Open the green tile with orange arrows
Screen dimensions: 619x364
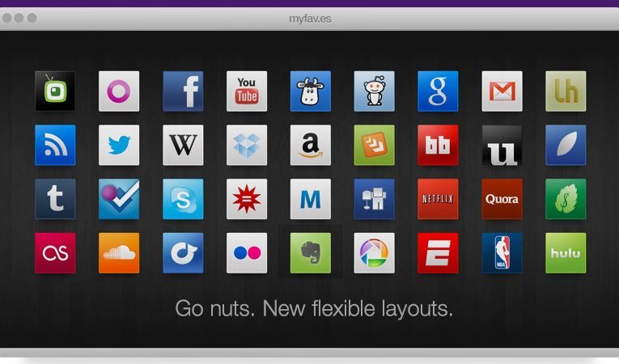[375, 146]
